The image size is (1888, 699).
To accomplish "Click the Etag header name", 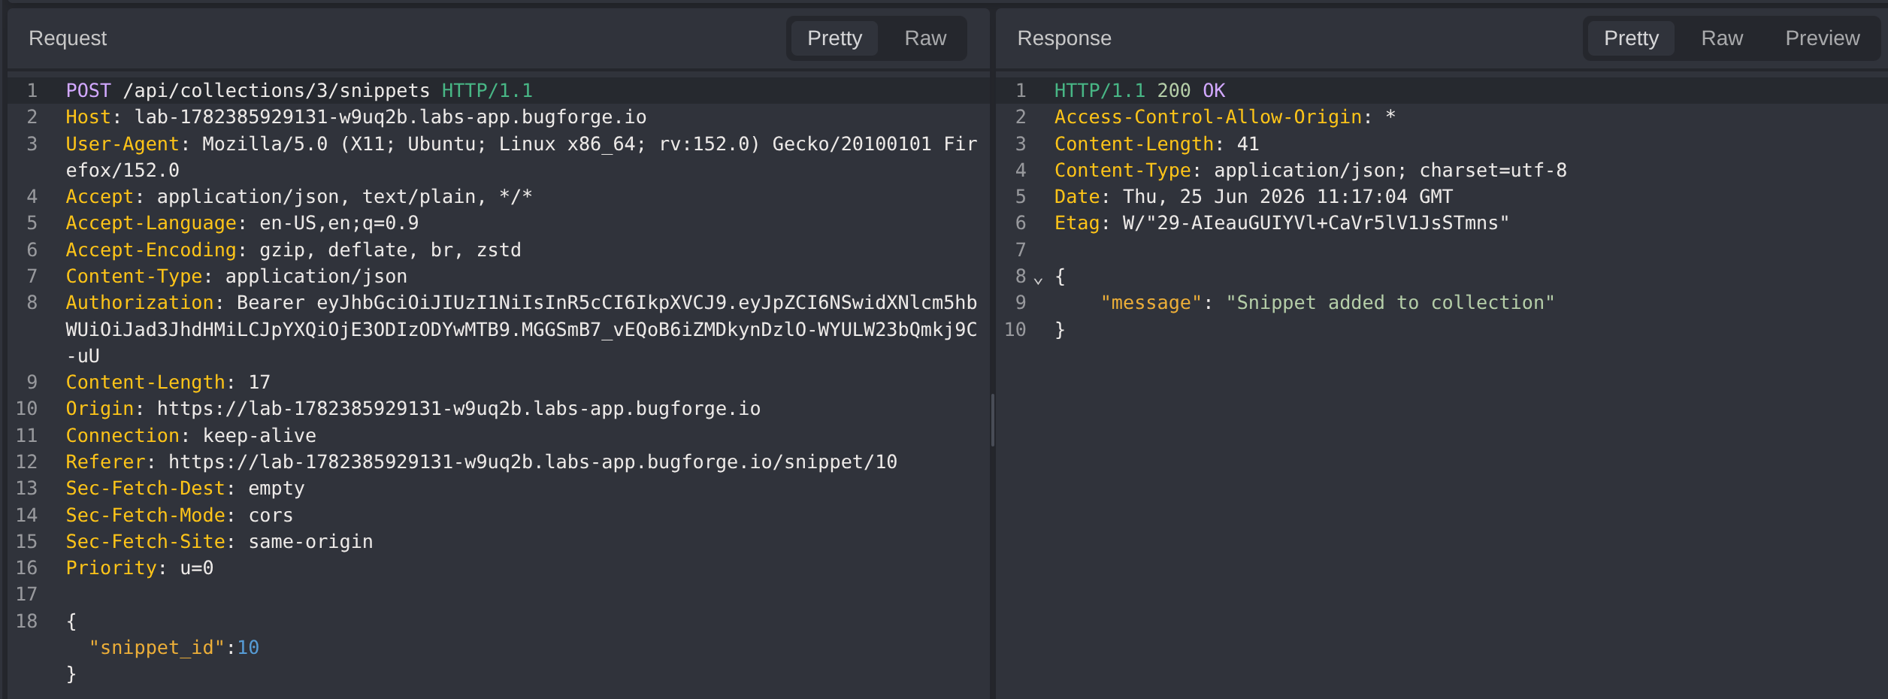I will (1076, 223).
